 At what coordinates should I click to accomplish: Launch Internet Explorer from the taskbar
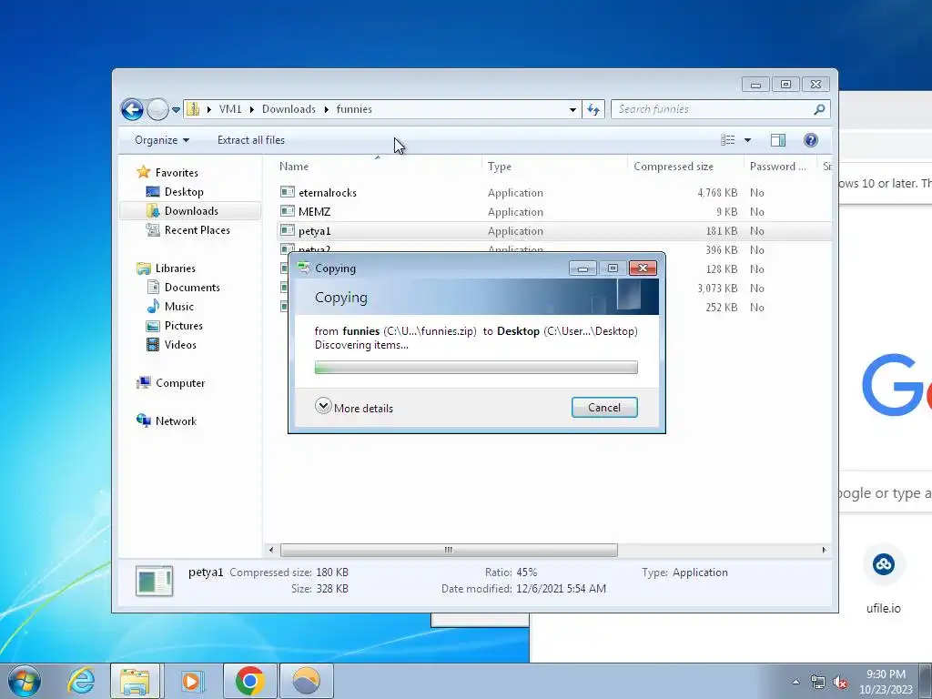coord(81,681)
